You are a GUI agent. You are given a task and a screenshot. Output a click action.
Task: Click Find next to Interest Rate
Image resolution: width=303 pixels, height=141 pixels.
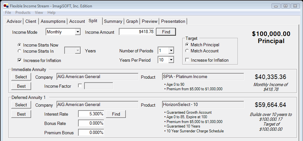pos(116,114)
